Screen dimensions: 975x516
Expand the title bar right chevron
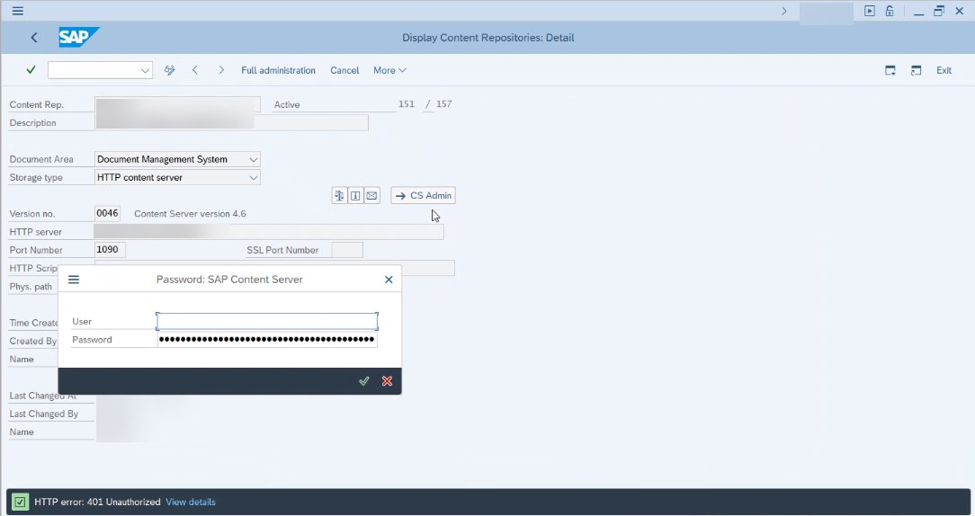[x=783, y=11]
